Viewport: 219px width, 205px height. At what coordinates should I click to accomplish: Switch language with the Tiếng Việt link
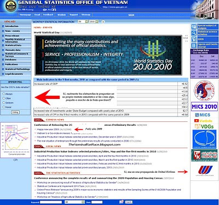pos(10,21)
